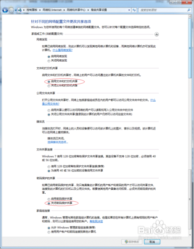Screen dimensions: 194x249
Task: Choose 使用 128 位加密 radio option
Action: point(49,167)
